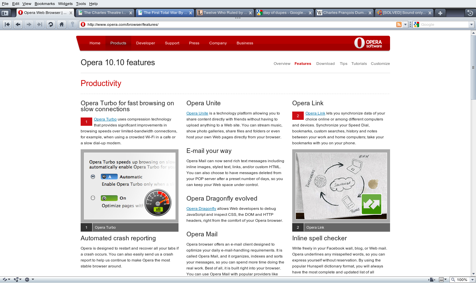Click the RSS feed icon in the address bar
The width and height of the screenshot is (476, 283).
coord(399,24)
